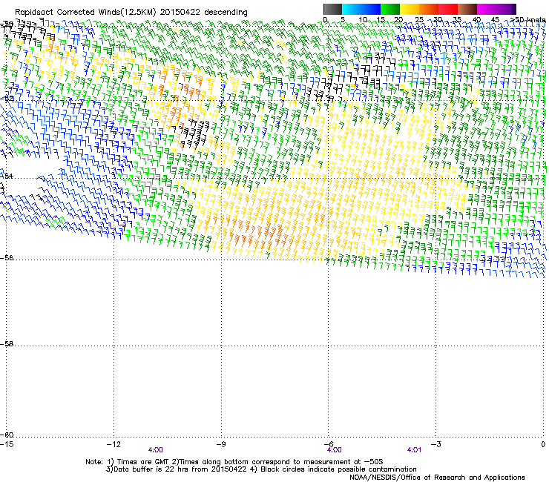Click the latitude label '-56'

point(7,257)
